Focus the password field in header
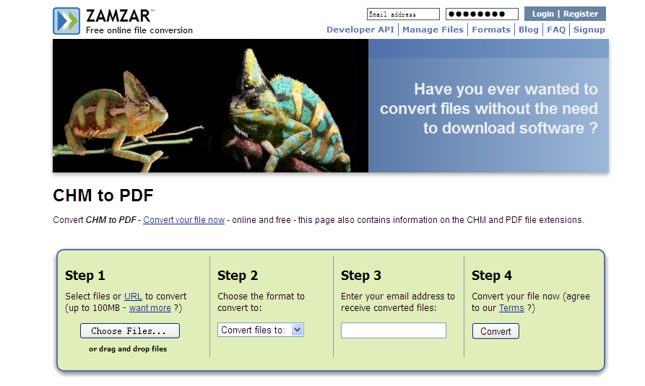This screenshot has height=386, width=645. click(482, 14)
